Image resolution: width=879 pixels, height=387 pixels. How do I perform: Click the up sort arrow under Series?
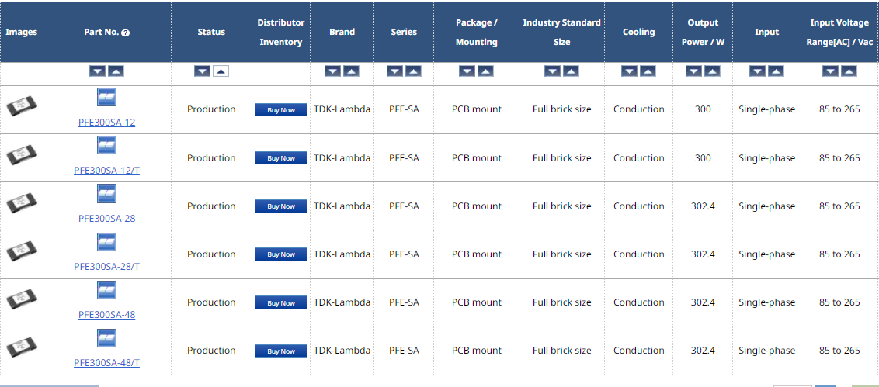click(x=413, y=71)
